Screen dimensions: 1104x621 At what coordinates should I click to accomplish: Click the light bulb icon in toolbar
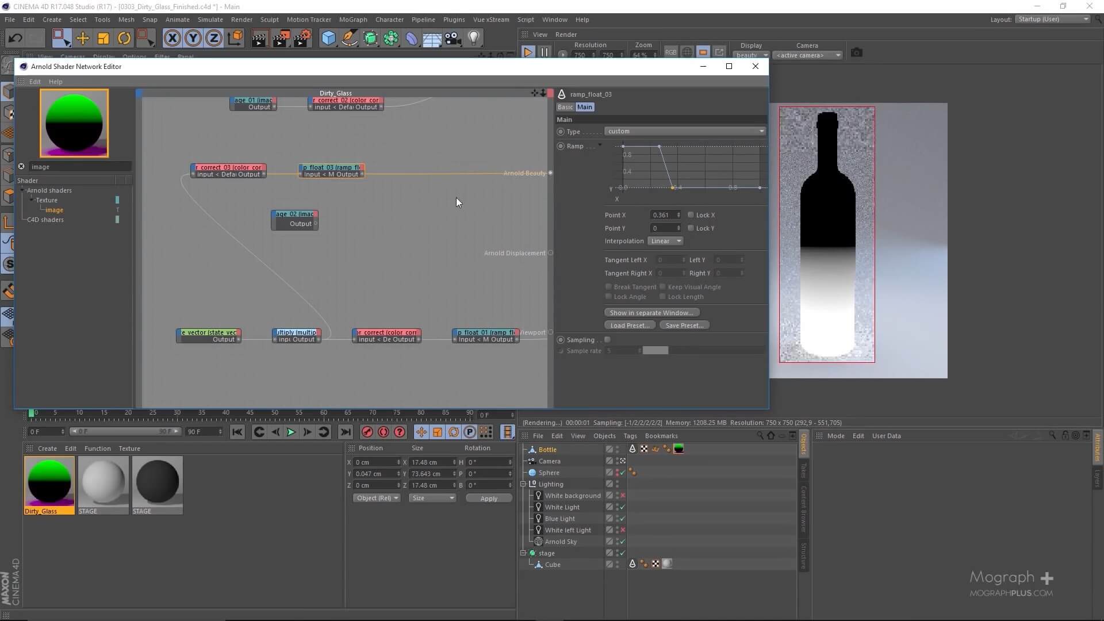pyautogui.click(x=474, y=39)
